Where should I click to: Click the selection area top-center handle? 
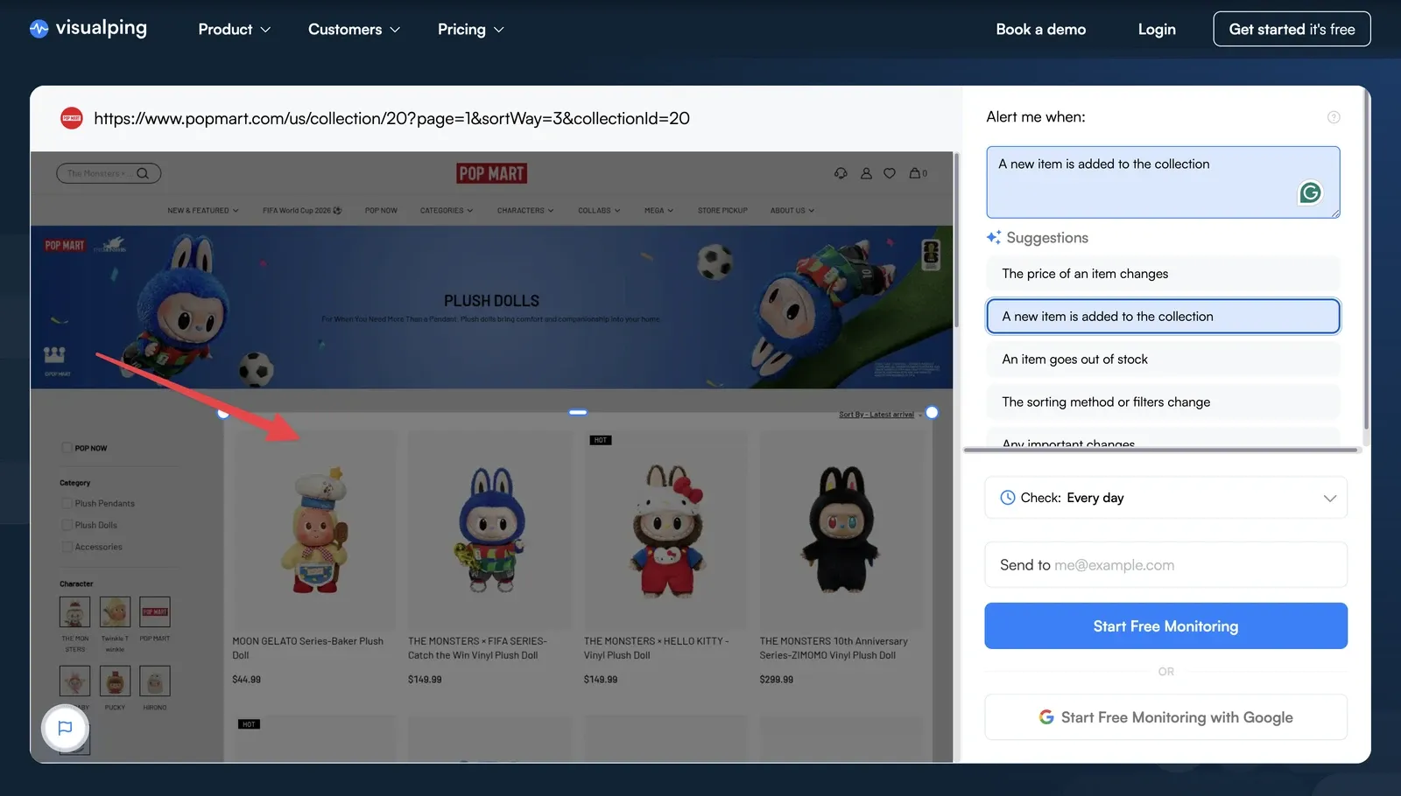pos(578,412)
